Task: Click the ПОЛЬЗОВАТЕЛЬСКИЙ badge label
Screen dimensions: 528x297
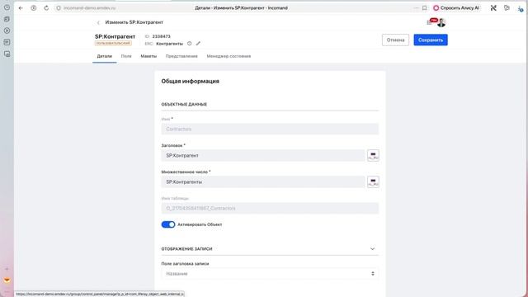Action: tap(113, 43)
